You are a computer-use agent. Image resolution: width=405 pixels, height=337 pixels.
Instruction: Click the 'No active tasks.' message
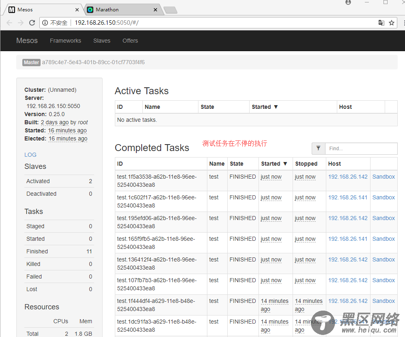click(137, 120)
